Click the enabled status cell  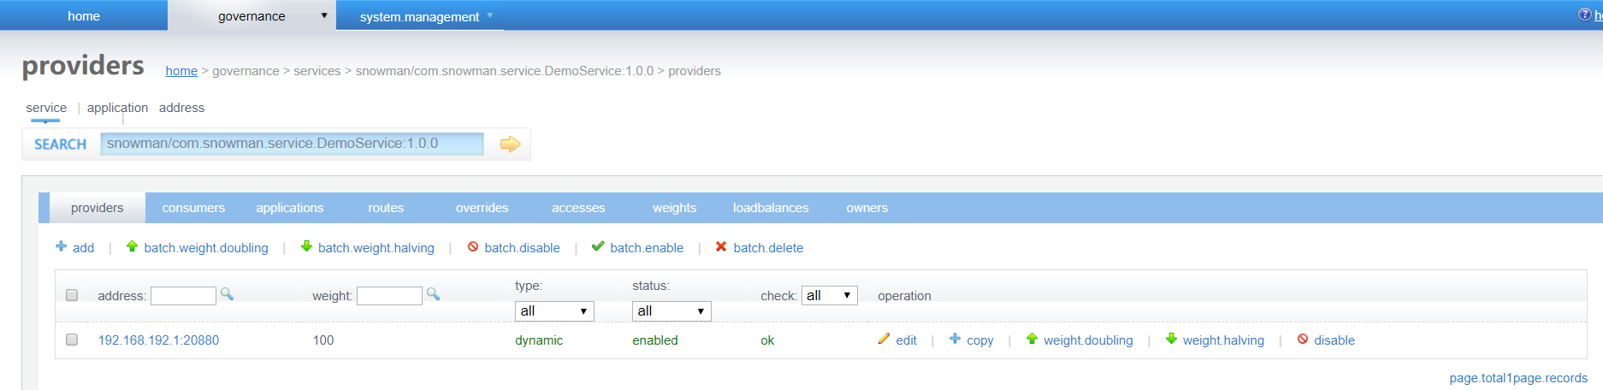(x=655, y=340)
